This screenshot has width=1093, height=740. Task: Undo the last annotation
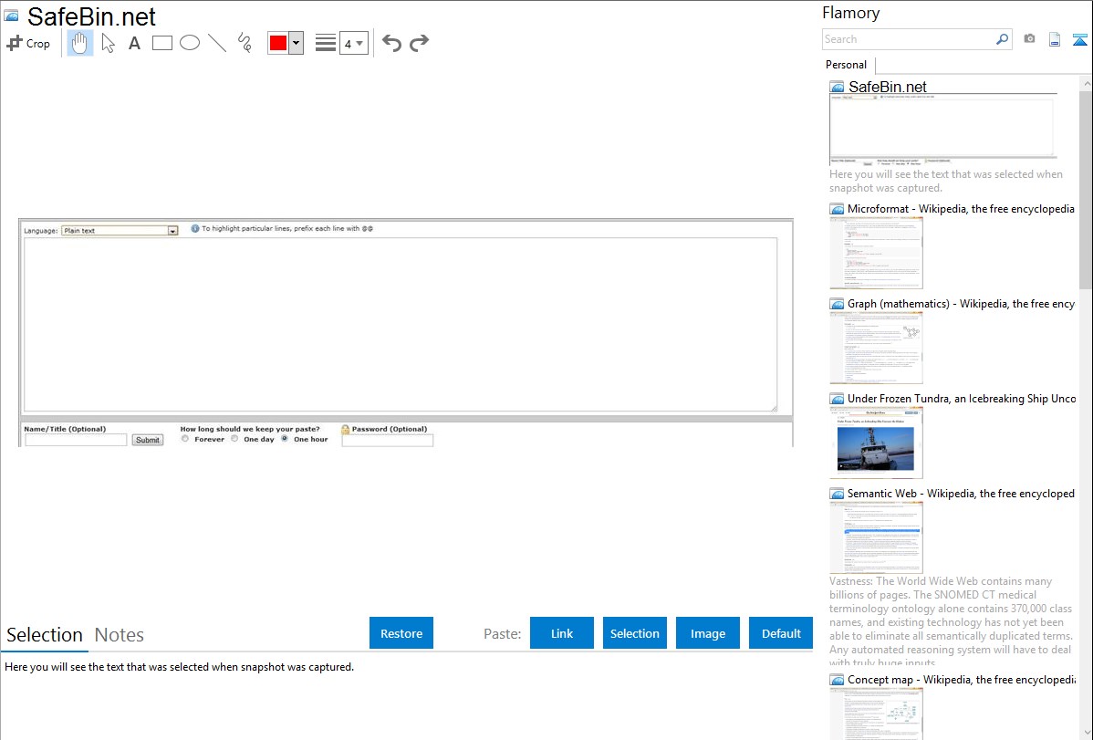391,43
